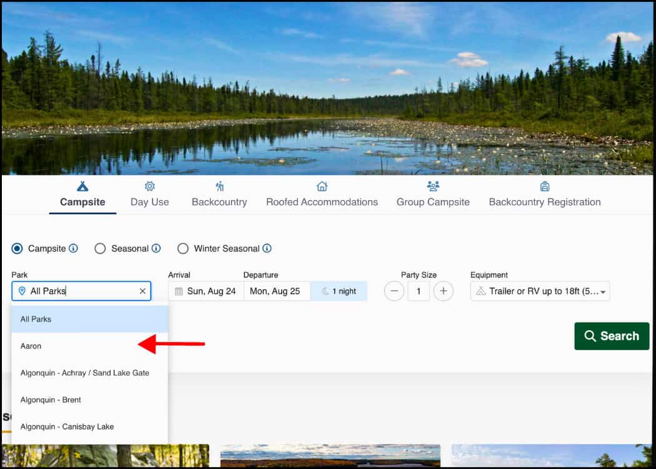The height and width of the screenshot is (469, 656).
Task: Select the Seasonal radio button
Action: pos(100,248)
